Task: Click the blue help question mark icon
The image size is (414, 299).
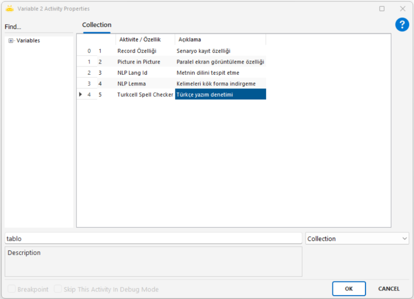Action: click(x=402, y=25)
